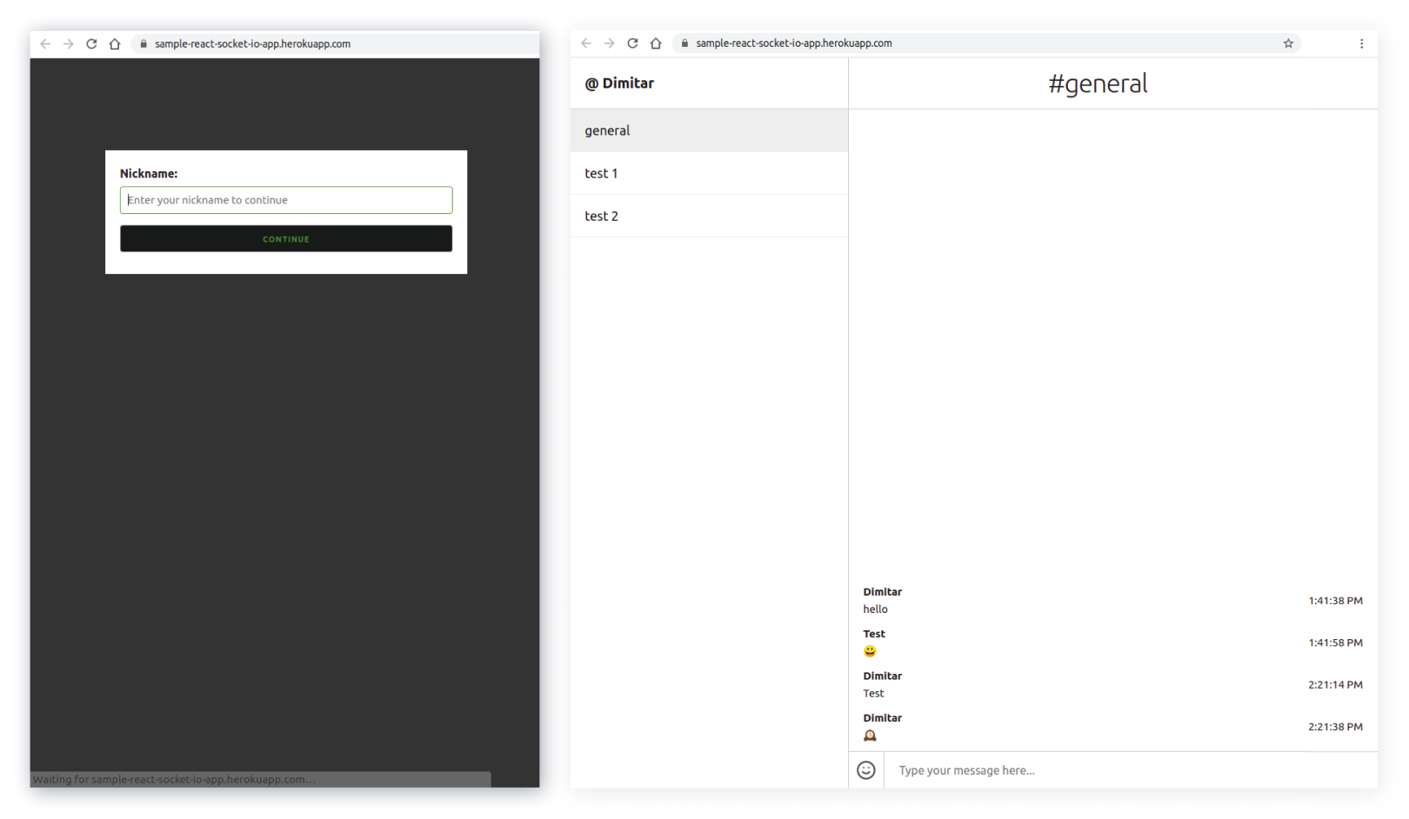Go to home page in right browser window
The width and height of the screenshot is (1409, 819).
tap(656, 43)
